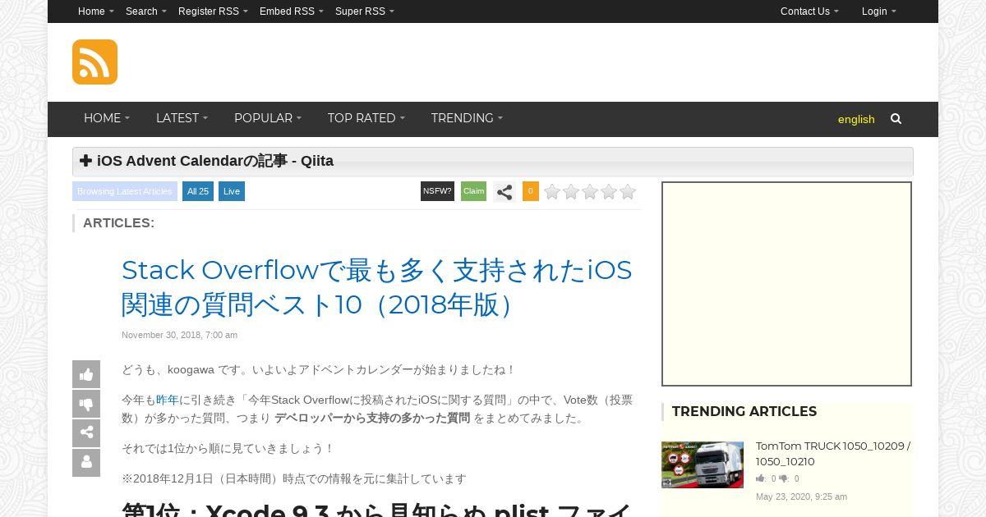Click Browsing Latest Articles label button
Screen dimensions: 986x517
[125, 191]
